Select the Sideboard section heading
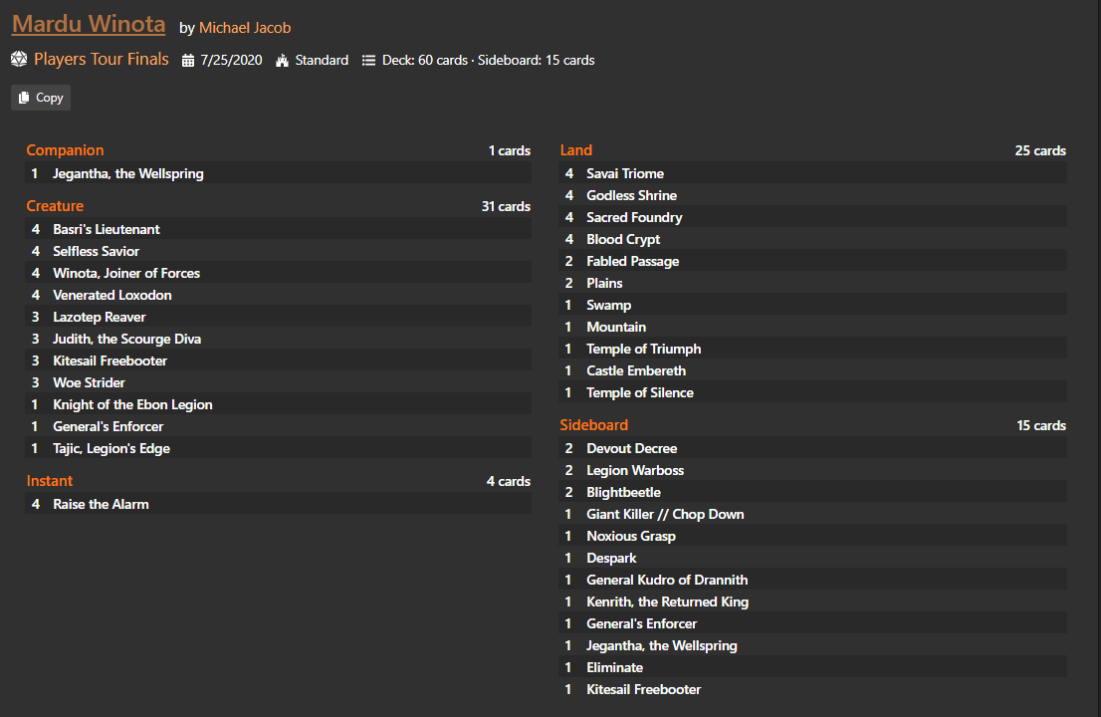1101x717 pixels. coord(593,425)
